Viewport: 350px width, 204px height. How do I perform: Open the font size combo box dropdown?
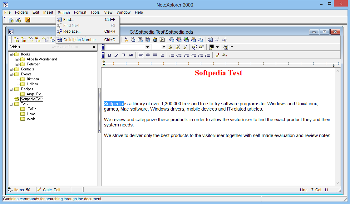[x=164, y=47]
